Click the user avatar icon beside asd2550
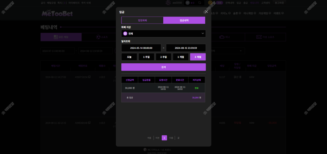This screenshot has height=154, width=327. click(168, 2)
